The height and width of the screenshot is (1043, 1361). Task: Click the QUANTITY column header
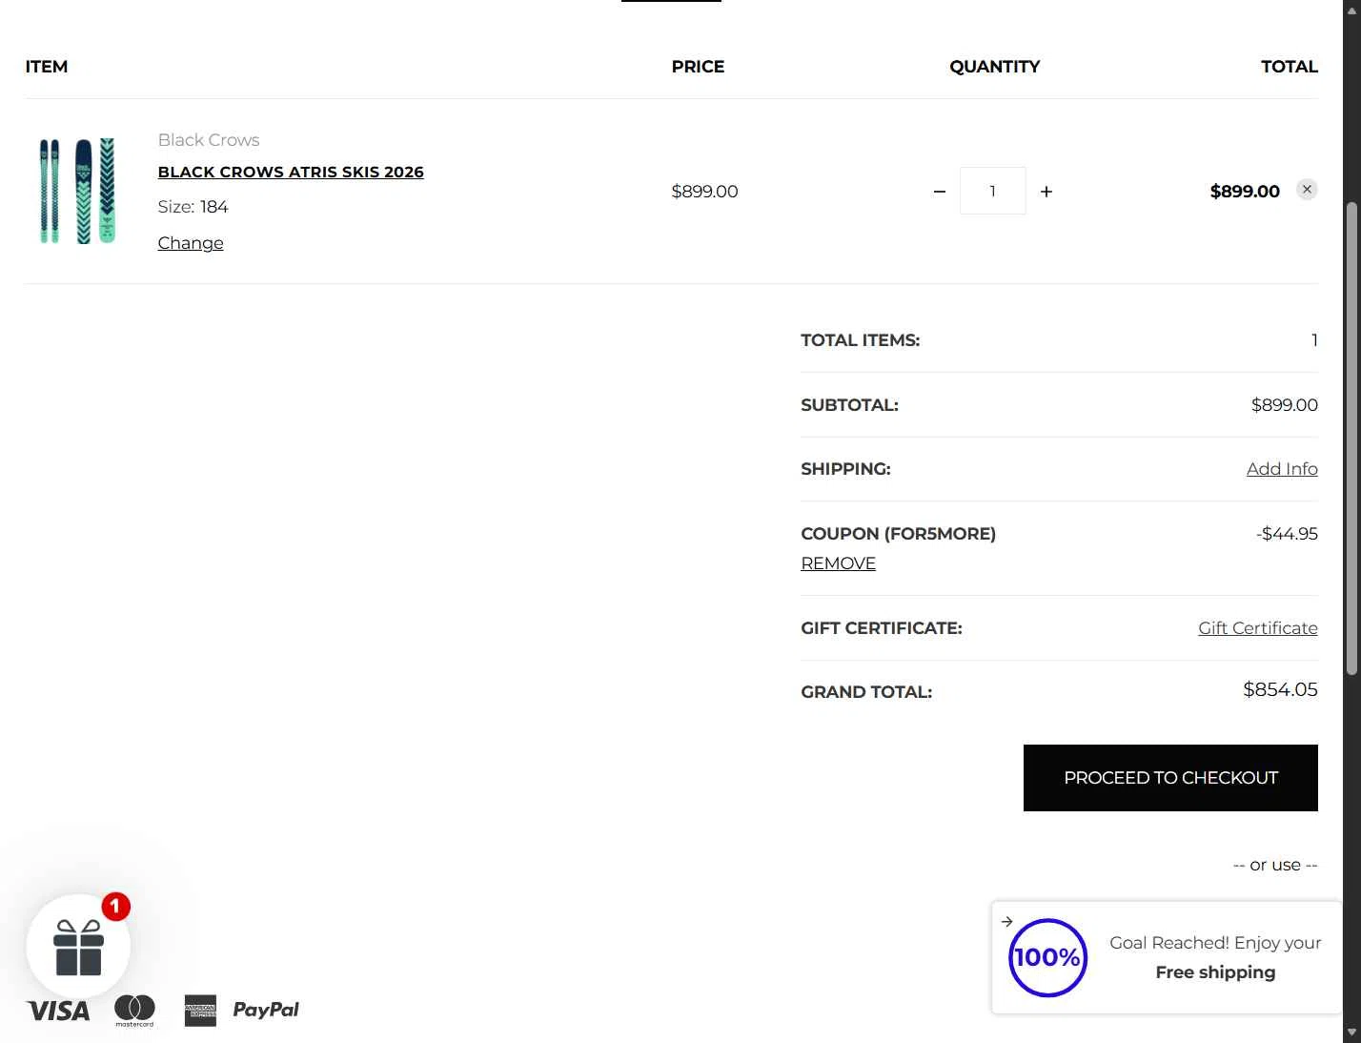coord(994,67)
